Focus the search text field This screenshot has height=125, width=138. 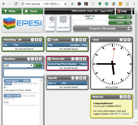(90, 22)
